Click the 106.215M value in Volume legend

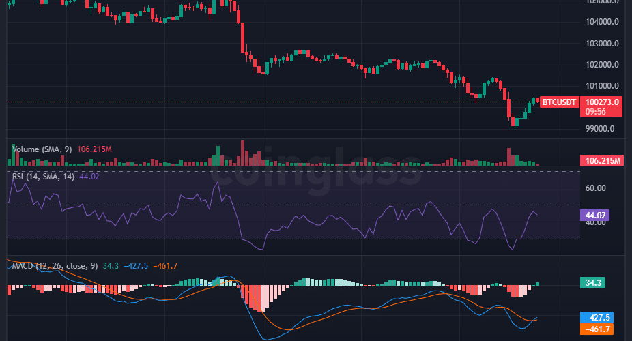(x=94, y=149)
